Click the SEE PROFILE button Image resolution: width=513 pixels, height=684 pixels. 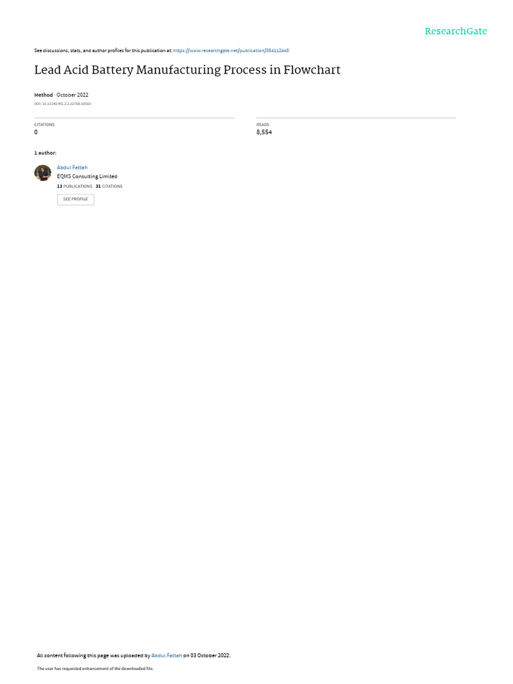[x=75, y=199]
